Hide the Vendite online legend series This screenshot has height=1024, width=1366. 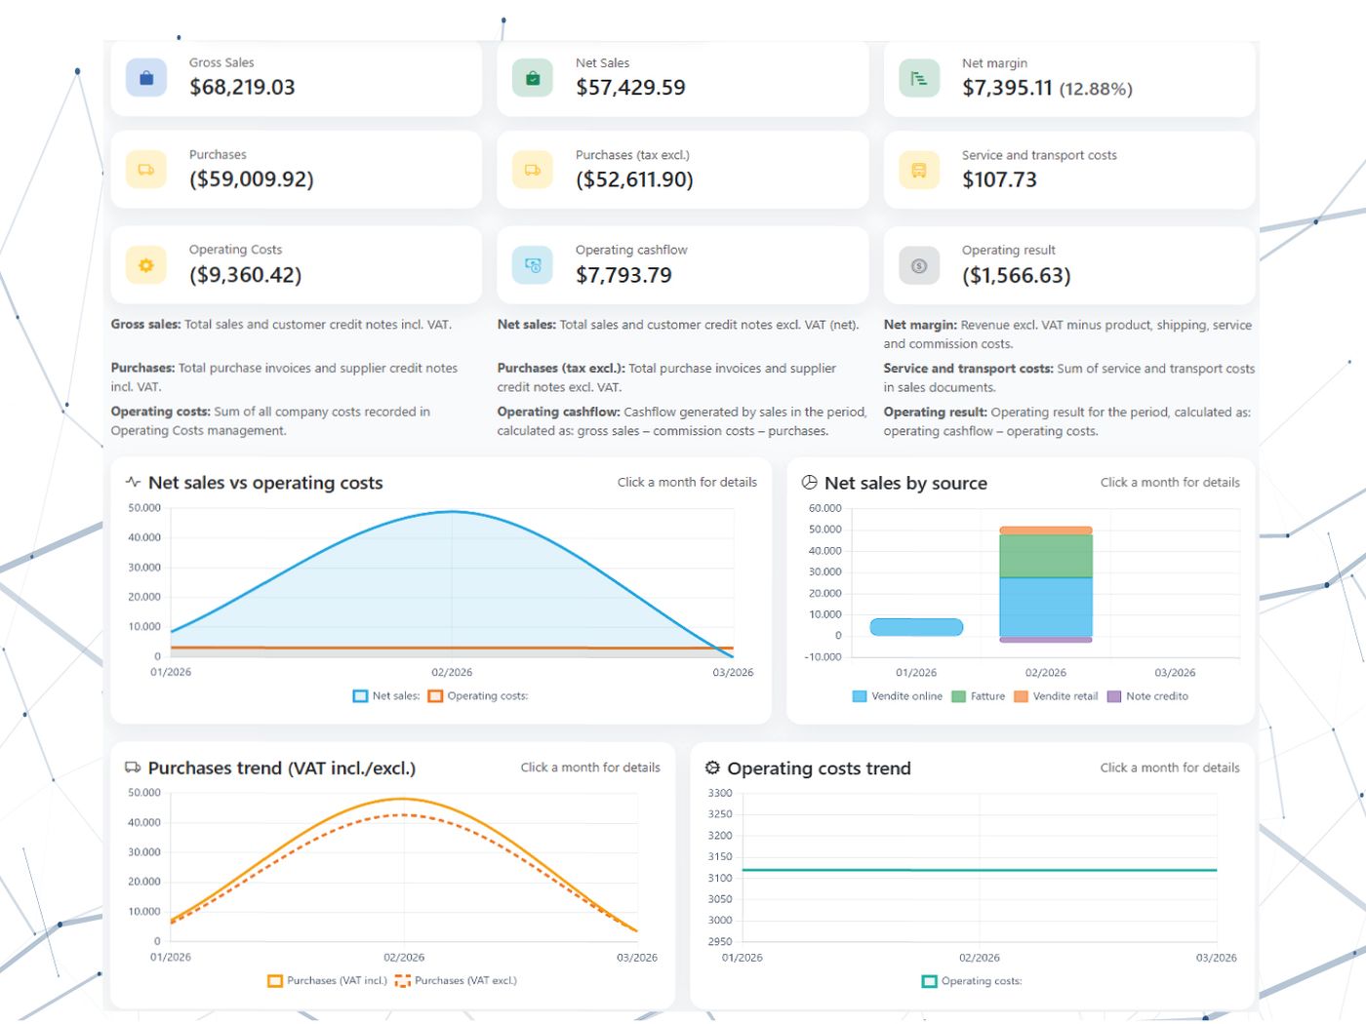(x=898, y=696)
